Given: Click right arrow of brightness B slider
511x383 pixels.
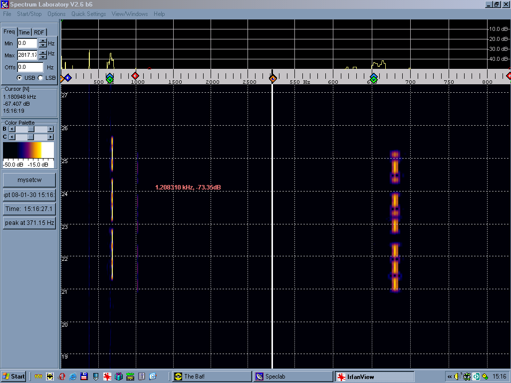Looking at the screenshot, I should [50, 129].
